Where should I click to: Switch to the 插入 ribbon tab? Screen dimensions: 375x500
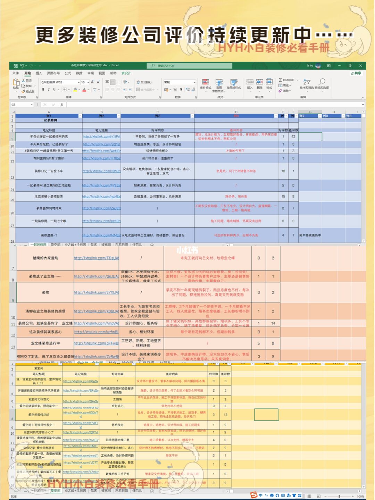[39, 73]
